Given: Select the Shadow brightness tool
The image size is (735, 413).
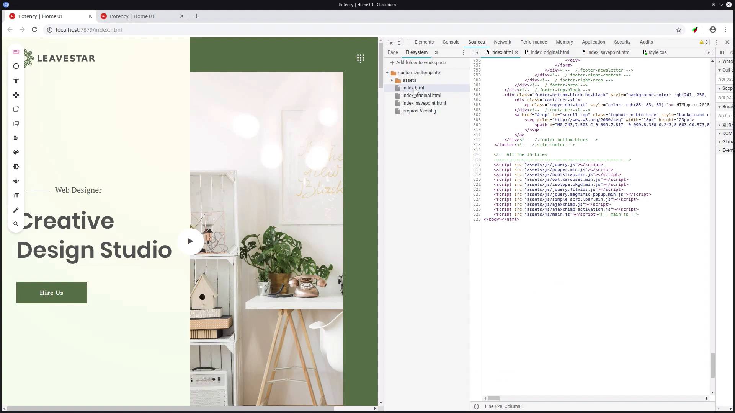Looking at the screenshot, I should coord(16,167).
